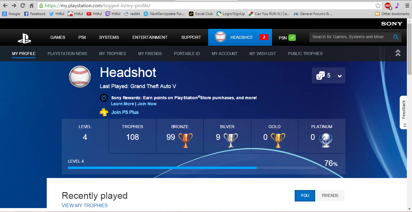Open the MY FRIENDS tab
The height and width of the screenshot is (212, 412).
(x=150, y=54)
